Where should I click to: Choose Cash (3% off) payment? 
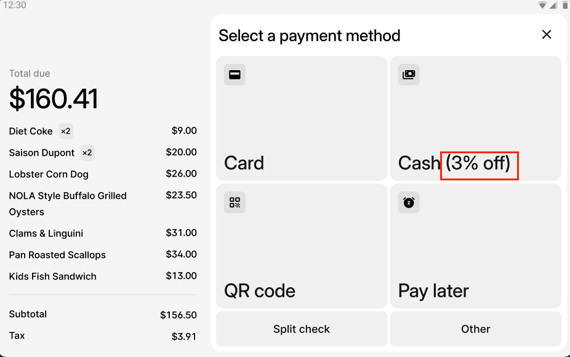tap(475, 118)
